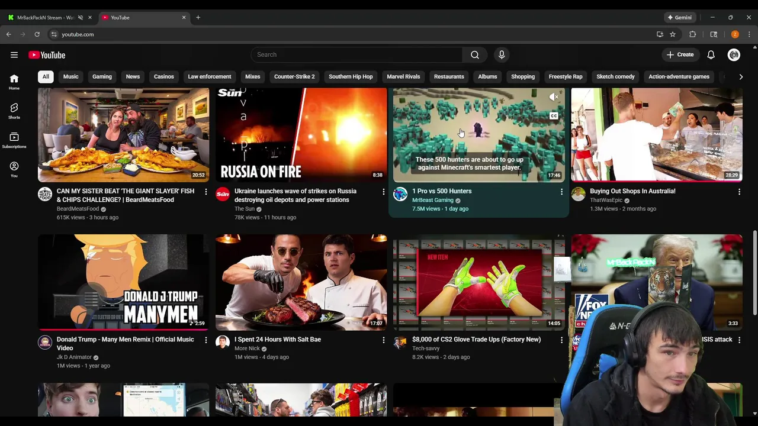
Task: Open the Salt Bae steak video thumbnail
Action: click(x=301, y=282)
